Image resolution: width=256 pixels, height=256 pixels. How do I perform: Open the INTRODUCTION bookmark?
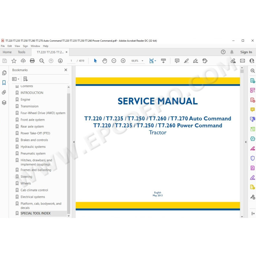coord(32,93)
